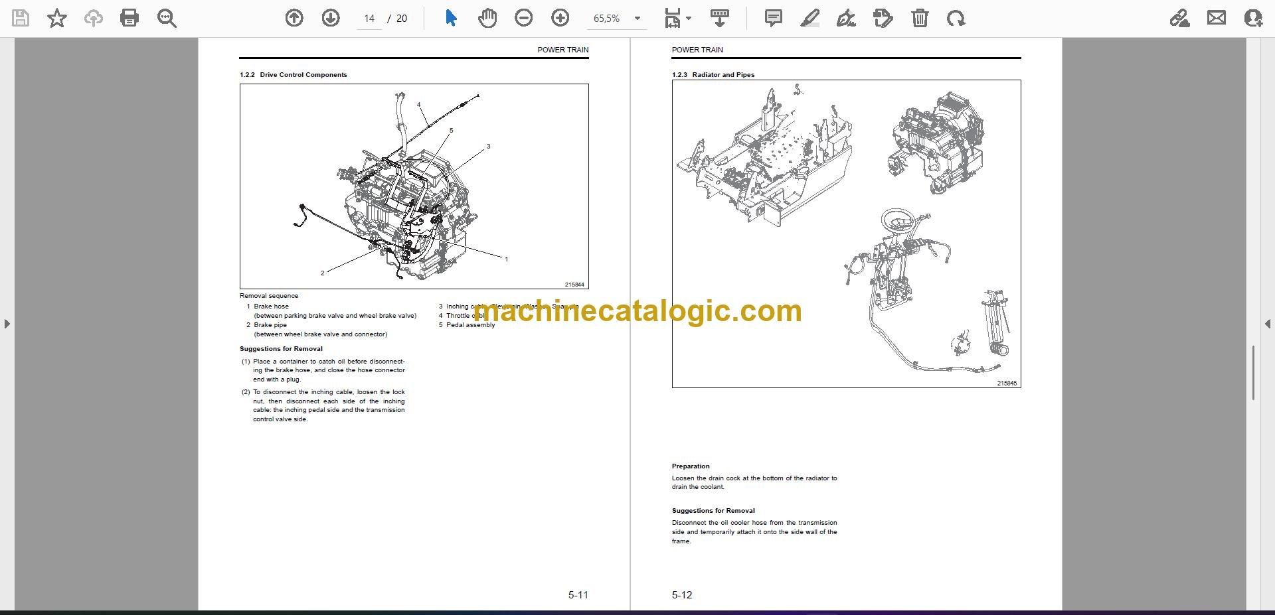
Task: Add a sticky note comment
Action: (x=774, y=18)
